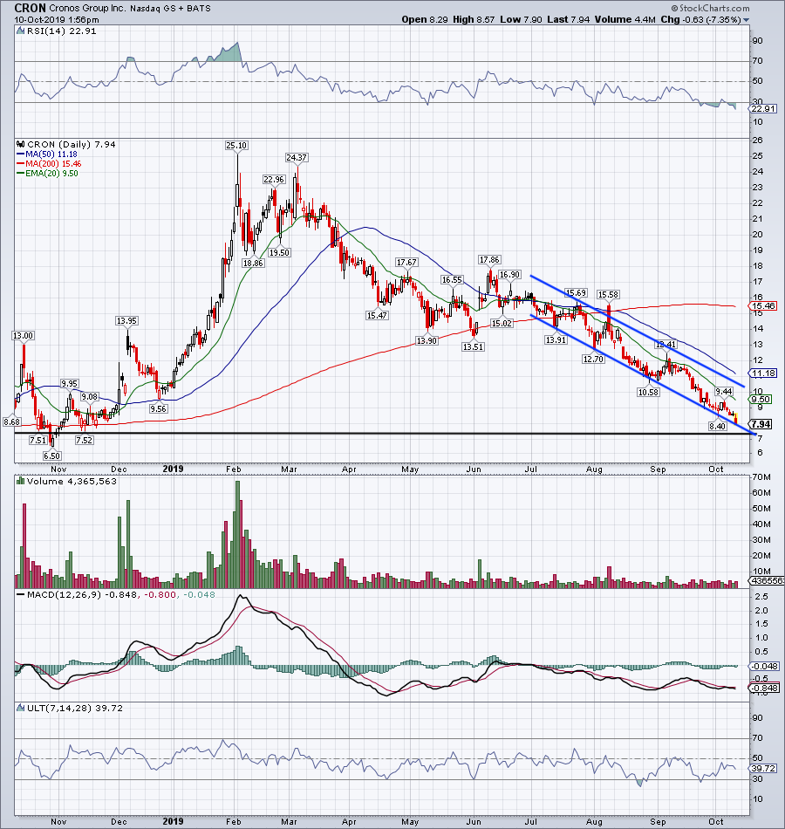Click the 'Open 8.29' value in header
Image resolution: width=785 pixels, height=829 pixels.
point(425,19)
